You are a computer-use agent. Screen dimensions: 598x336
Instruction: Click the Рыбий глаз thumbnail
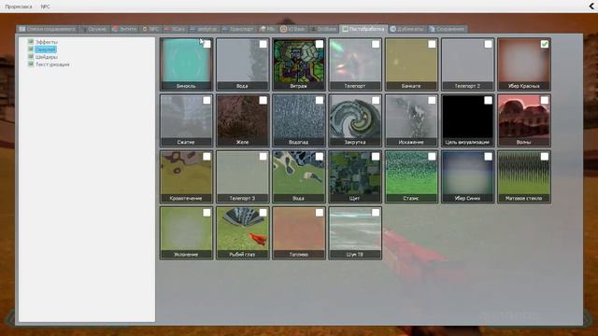coord(243,232)
